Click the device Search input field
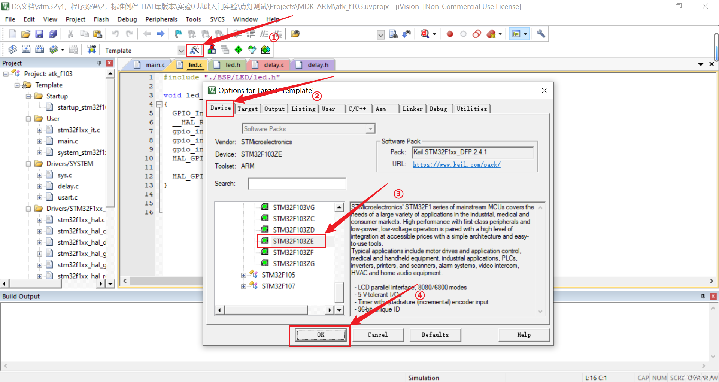 [x=297, y=184]
